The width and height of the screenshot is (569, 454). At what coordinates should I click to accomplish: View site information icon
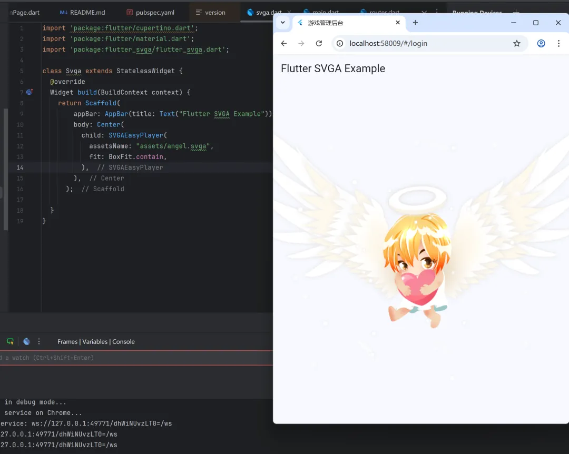(x=340, y=44)
